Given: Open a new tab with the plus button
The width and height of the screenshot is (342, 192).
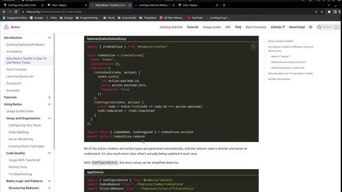Looking at the screenshot, I should pos(224,5).
